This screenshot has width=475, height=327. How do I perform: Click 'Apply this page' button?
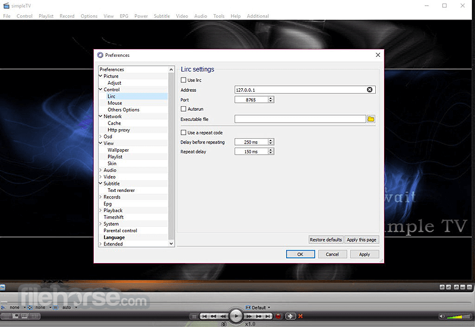362,240
